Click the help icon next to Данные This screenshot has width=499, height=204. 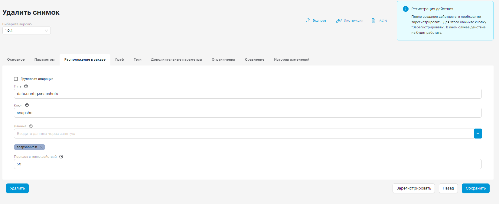click(31, 126)
